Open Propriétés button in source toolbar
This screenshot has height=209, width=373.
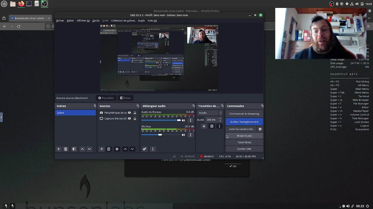(x=106, y=98)
